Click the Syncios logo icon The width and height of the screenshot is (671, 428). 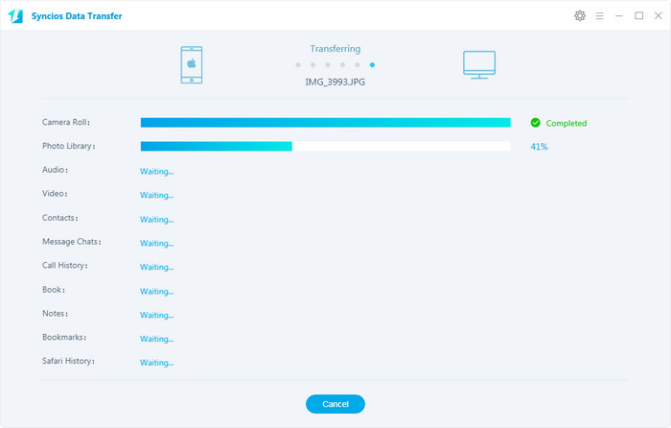tap(15, 16)
